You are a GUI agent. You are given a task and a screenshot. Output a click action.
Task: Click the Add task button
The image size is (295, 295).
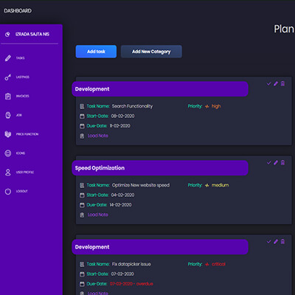pos(96,52)
